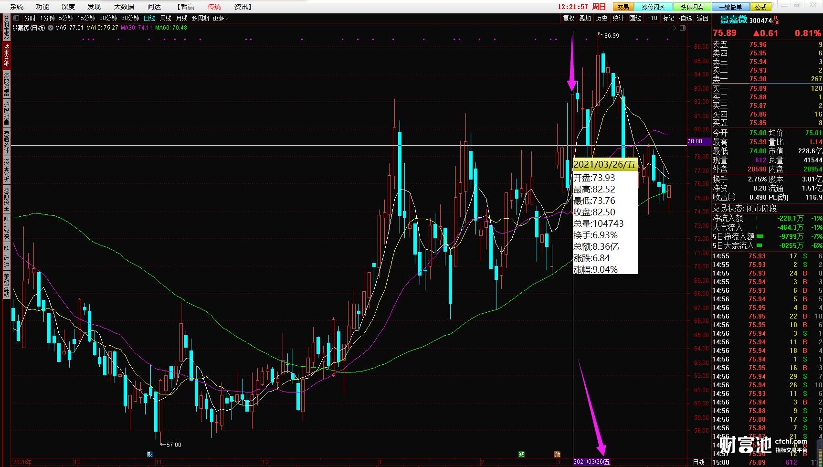Select the 周线 weekly period
Viewport: 823px width, 467px height.
pyautogui.click(x=165, y=18)
